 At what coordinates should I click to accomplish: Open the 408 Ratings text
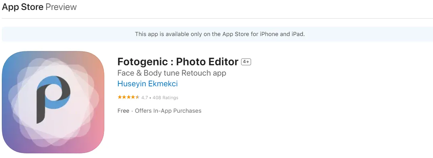click(x=165, y=97)
